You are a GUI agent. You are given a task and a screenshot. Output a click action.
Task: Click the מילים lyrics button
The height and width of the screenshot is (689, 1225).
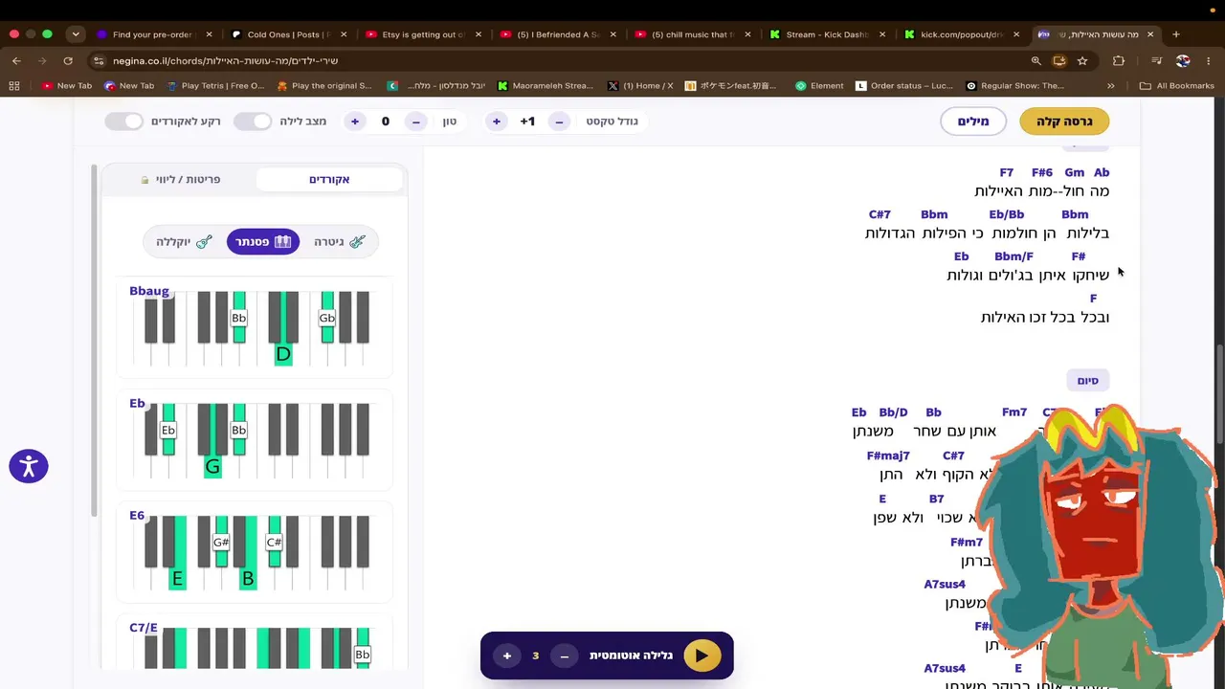pos(973,122)
